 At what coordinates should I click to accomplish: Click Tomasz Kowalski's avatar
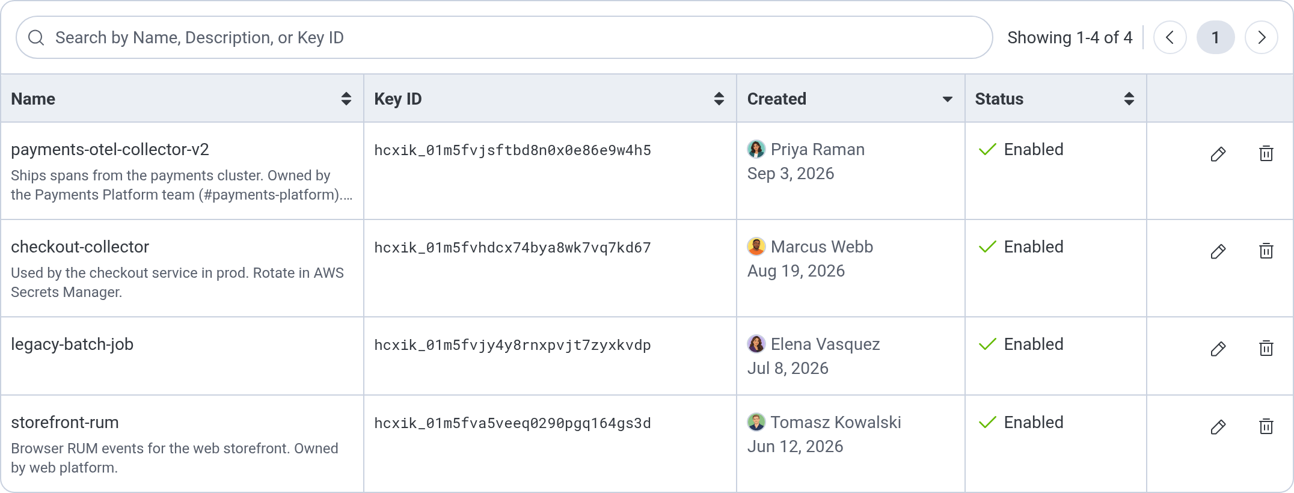[x=756, y=422]
